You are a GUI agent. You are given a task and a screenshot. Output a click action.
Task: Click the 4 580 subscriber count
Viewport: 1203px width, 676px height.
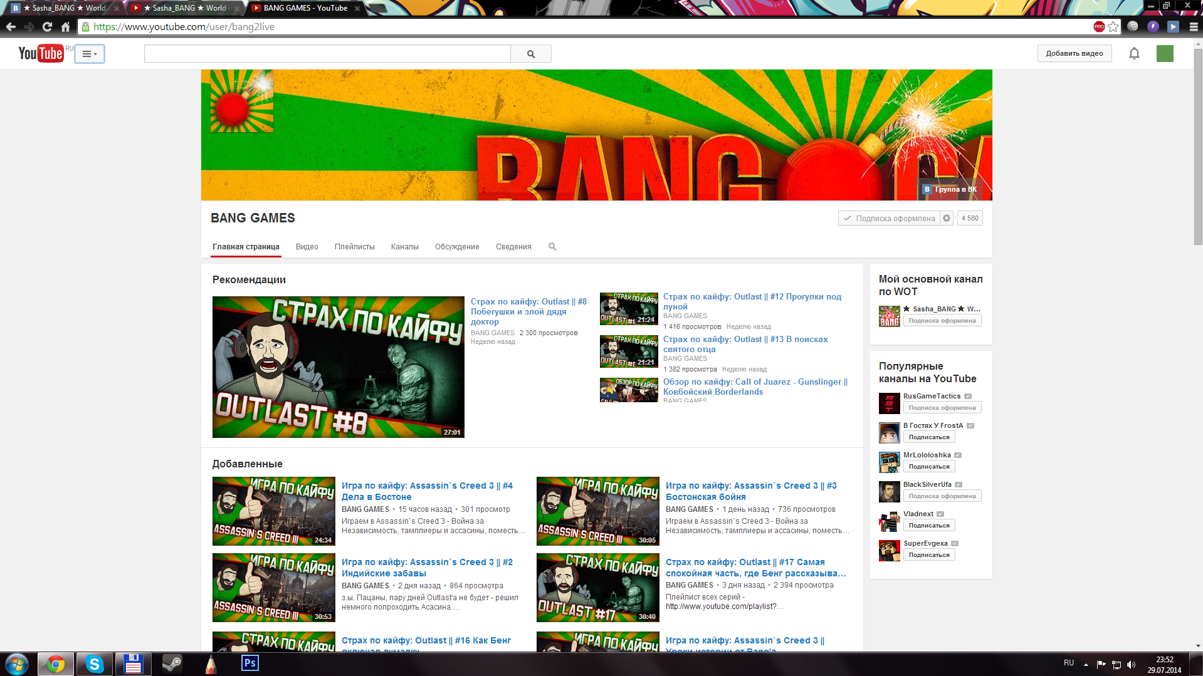click(x=970, y=218)
